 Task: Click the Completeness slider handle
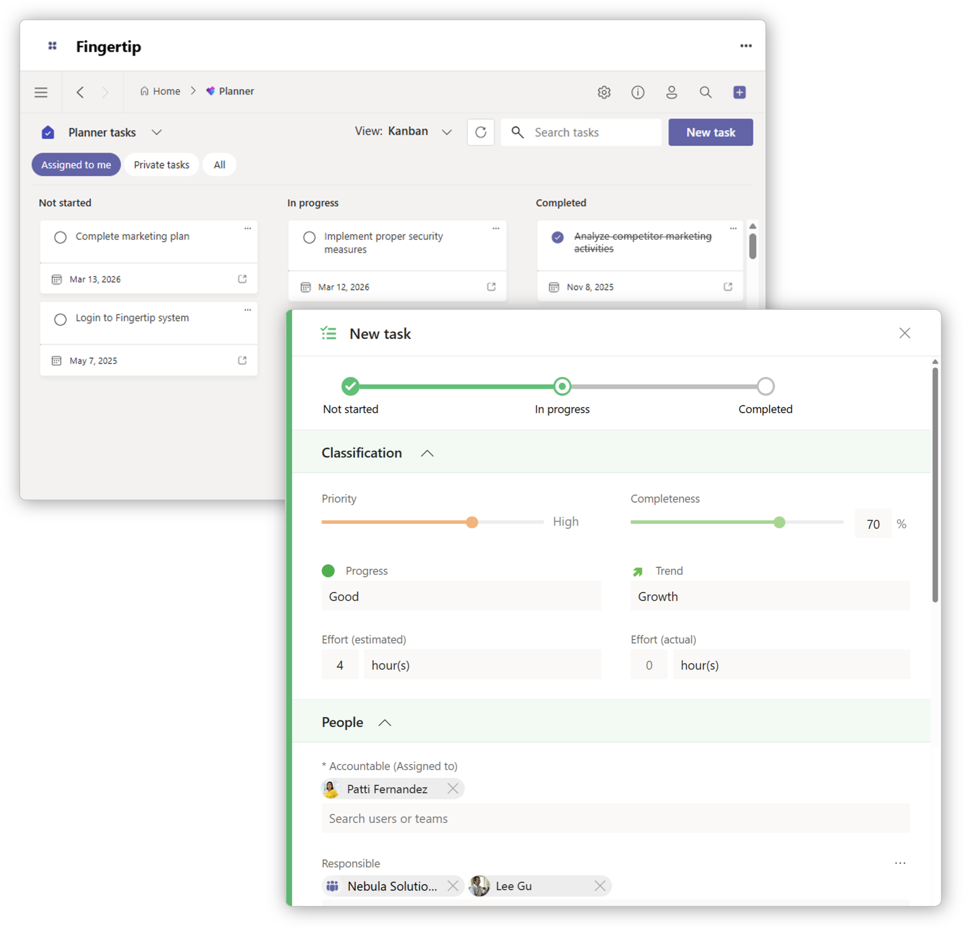[x=779, y=522]
